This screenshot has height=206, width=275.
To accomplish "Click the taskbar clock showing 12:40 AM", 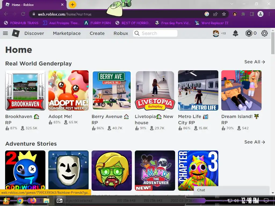I will [x=250, y=201].
